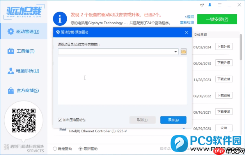The image size is (245, 155).
Task: Click 下载升级 for 01/02/2024 driver
Action: click(x=224, y=46)
